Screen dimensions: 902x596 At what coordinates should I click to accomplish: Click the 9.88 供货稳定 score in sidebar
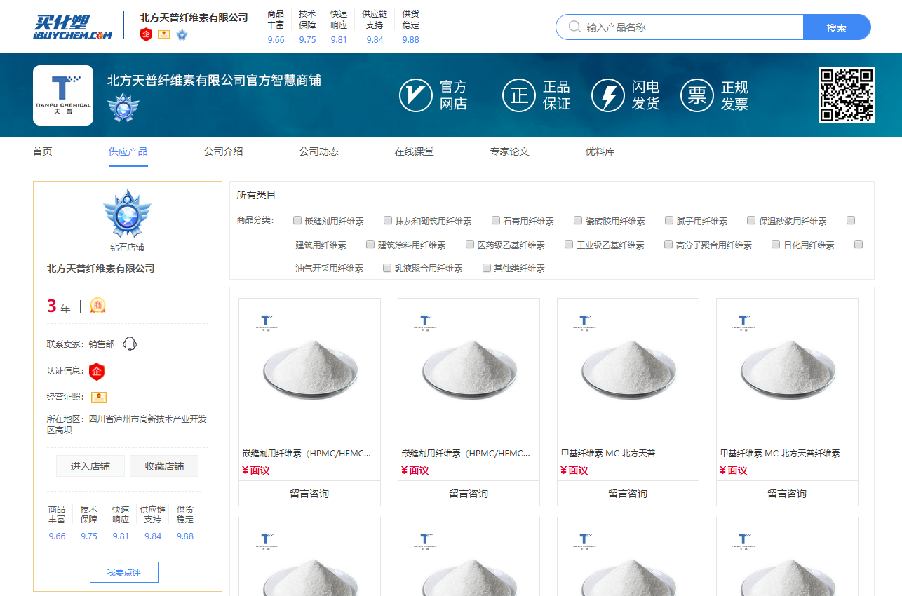pos(184,536)
